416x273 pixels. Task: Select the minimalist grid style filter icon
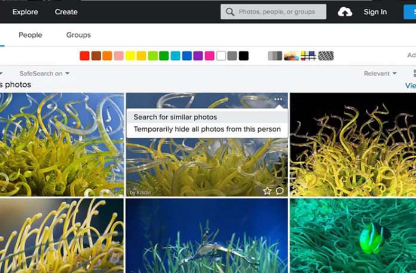point(308,56)
